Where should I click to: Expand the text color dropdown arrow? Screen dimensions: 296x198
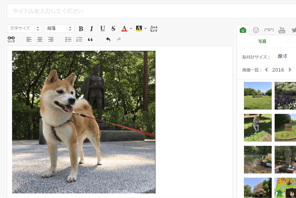(x=131, y=29)
